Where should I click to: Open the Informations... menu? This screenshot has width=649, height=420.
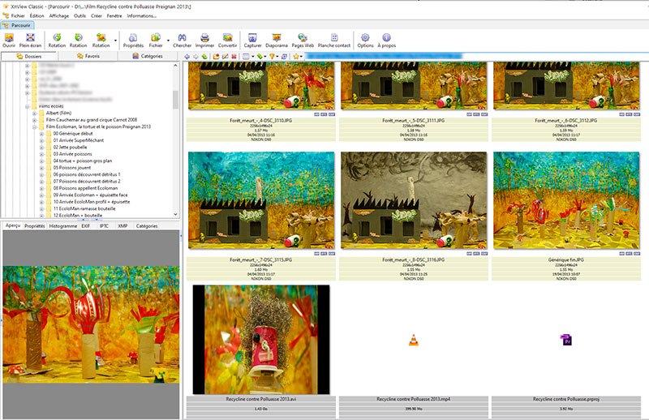coord(141,15)
